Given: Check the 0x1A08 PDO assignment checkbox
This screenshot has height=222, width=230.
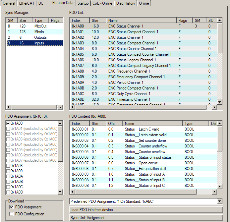Looking at the screenshot, I should (x=8, y=166).
